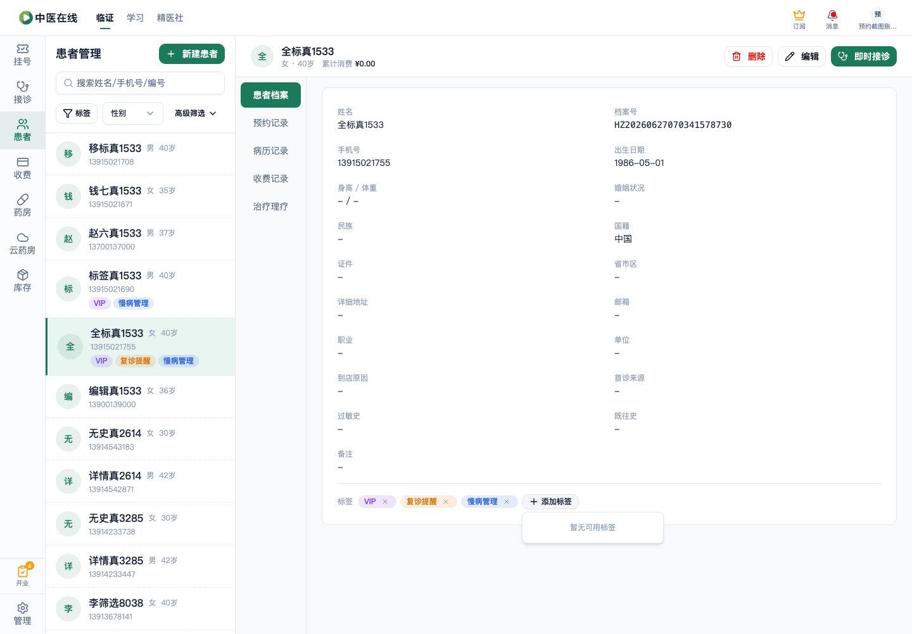Open the 挂号 registration sidebar icon

(22, 55)
